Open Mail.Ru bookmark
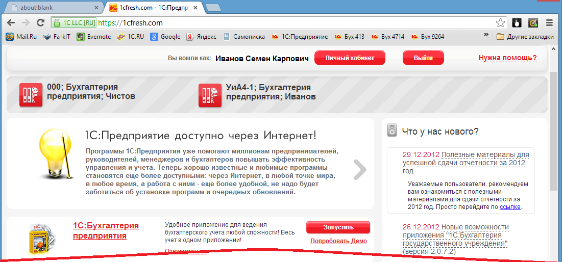 [x=21, y=37]
